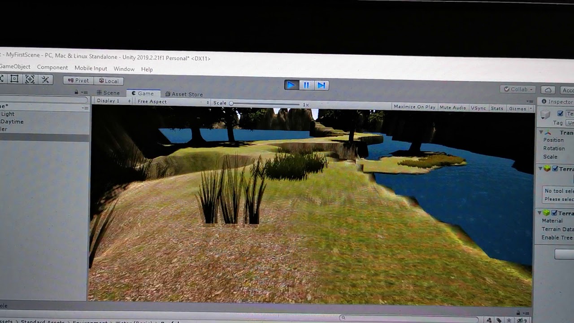Open the Mobile Input menu
The width and height of the screenshot is (574, 323).
pyautogui.click(x=91, y=68)
